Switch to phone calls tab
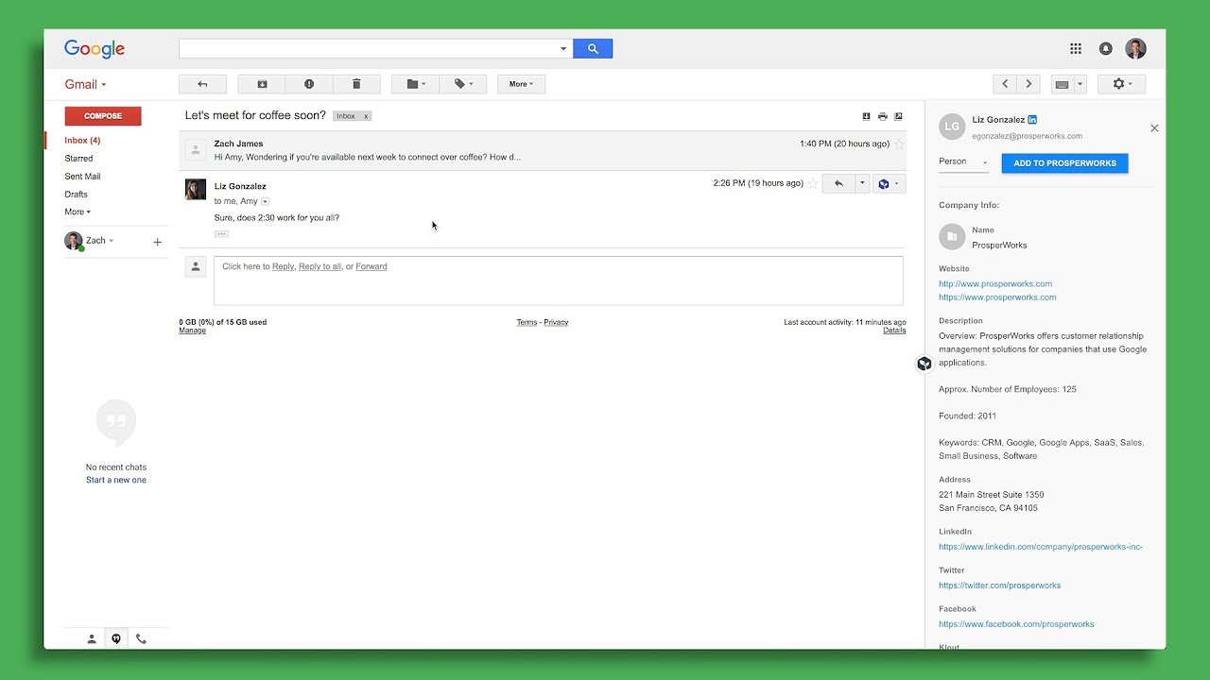The width and height of the screenshot is (1210, 680). pyautogui.click(x=141, y=638)
